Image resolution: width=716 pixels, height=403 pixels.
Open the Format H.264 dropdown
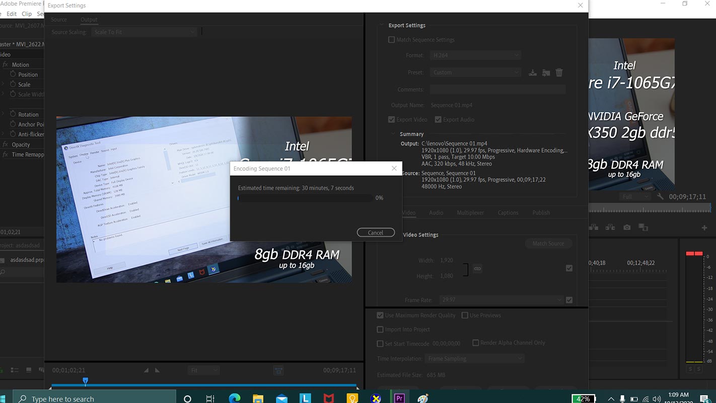[476, 55]
